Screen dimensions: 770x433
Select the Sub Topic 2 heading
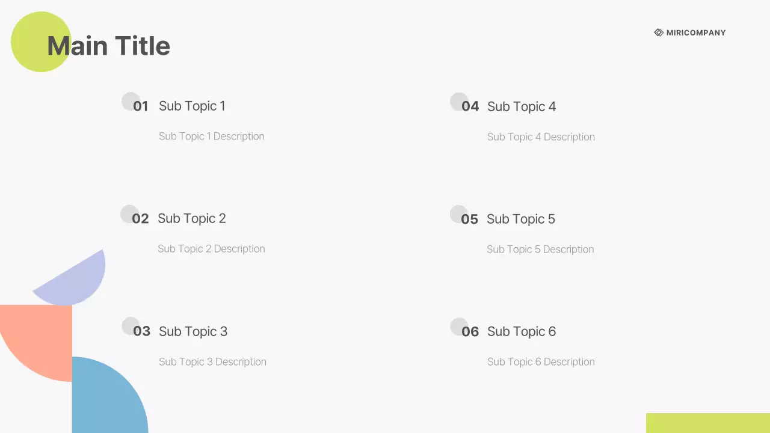pos(192,218)
